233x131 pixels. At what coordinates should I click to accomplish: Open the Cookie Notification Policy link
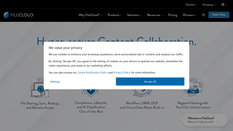92,72
